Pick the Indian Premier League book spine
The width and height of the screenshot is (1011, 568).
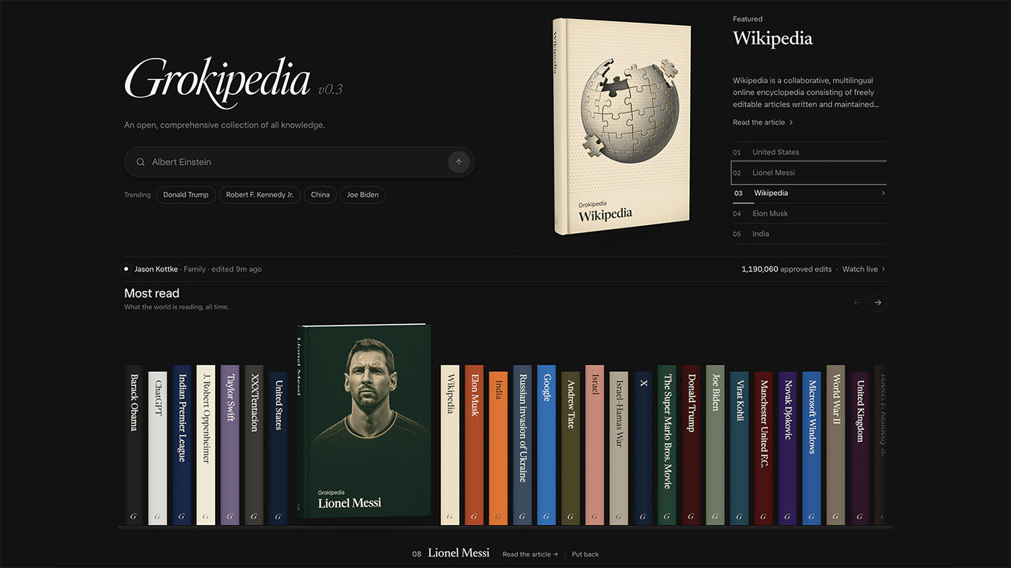(x=182, y=445)
